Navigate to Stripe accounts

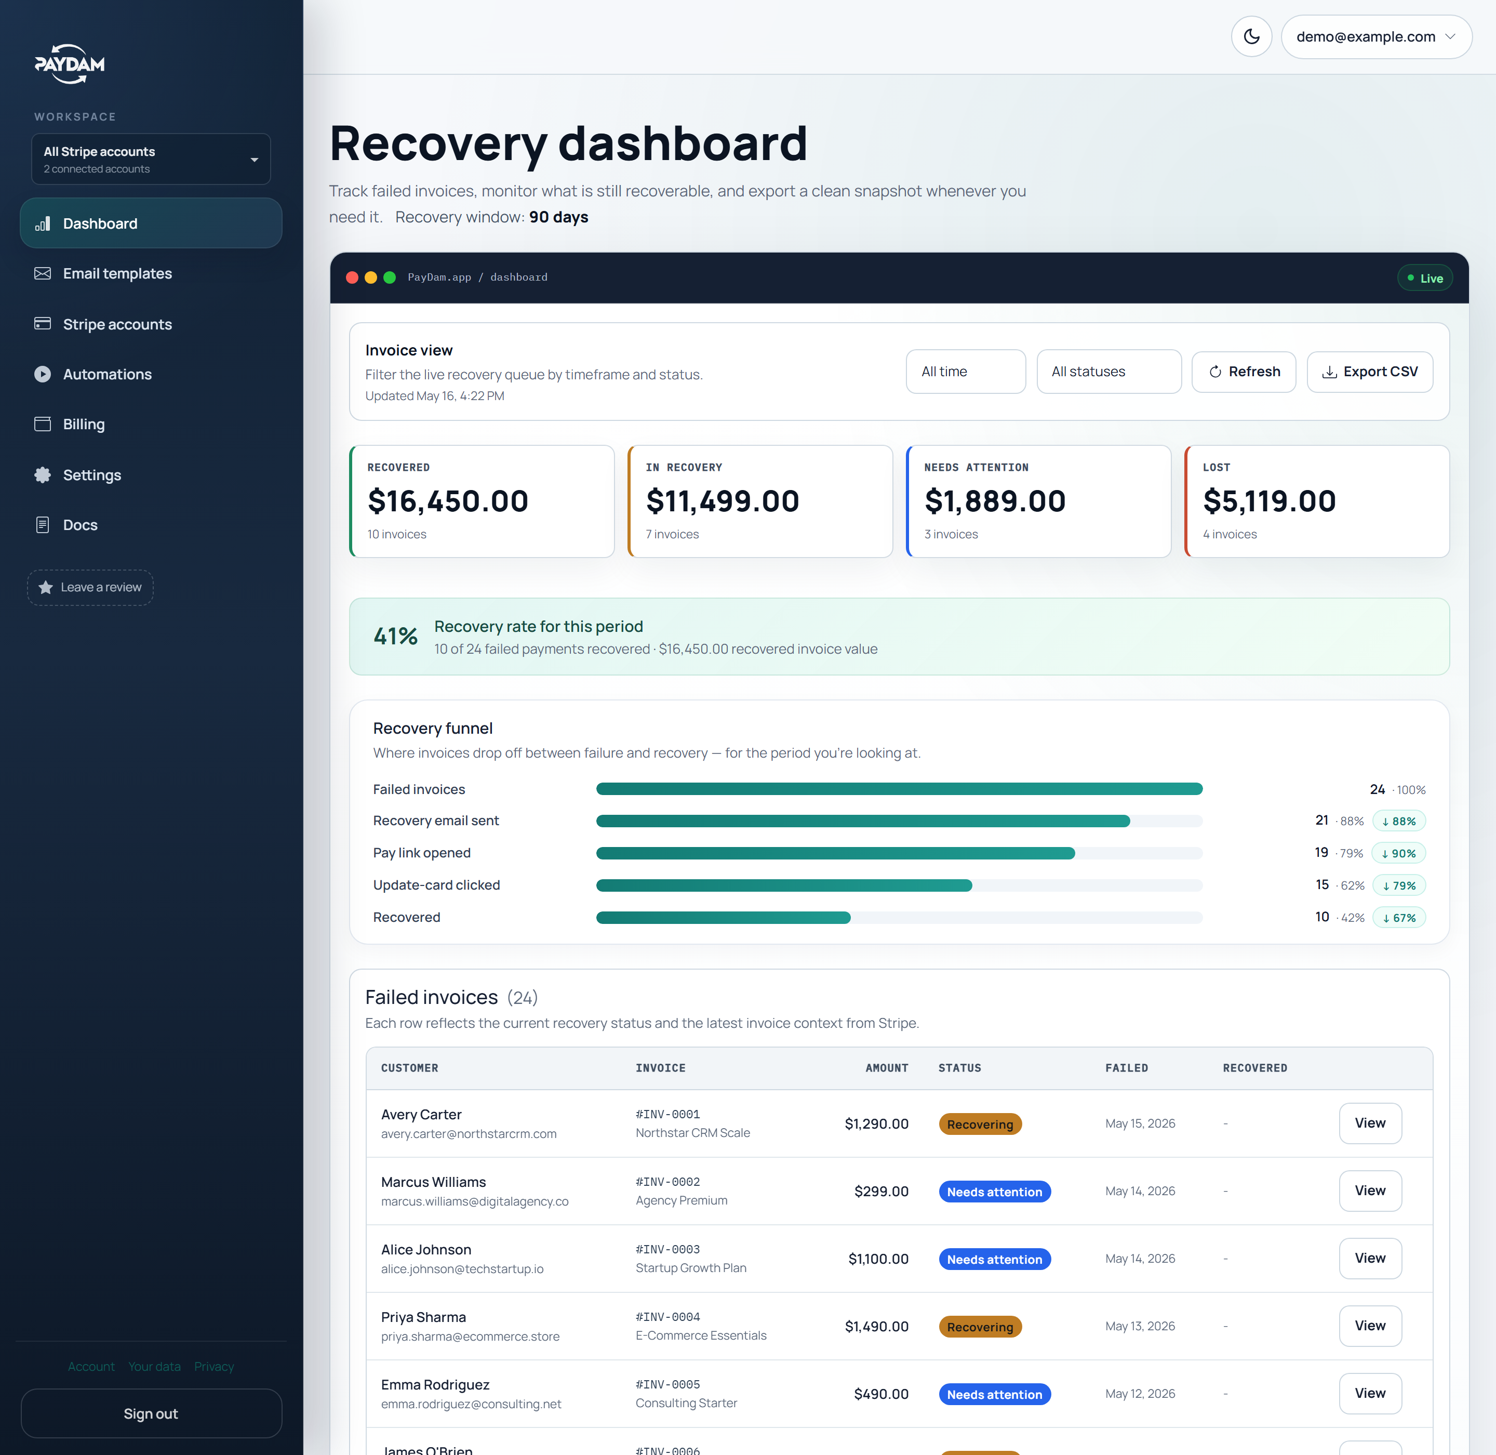coord(151,324)
